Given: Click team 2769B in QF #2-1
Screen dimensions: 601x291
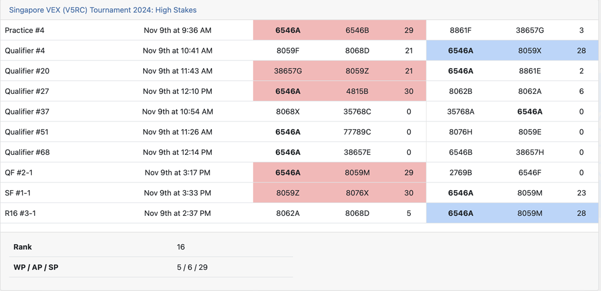Looking at the screenshot, I should click(x=460, y=172).
